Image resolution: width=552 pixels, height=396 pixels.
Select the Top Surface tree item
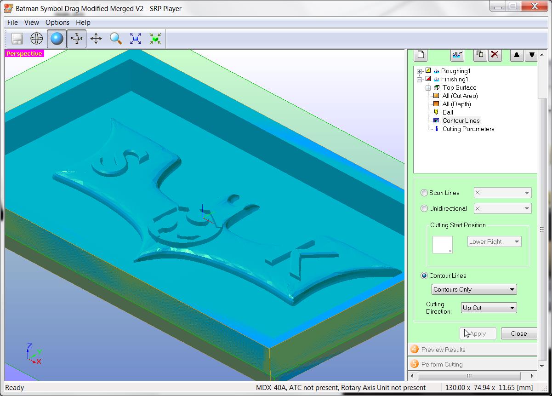[x=459, y=87]
